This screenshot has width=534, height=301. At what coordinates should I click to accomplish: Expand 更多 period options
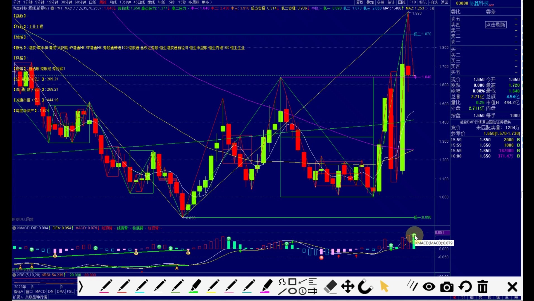(x=207, y=2)
